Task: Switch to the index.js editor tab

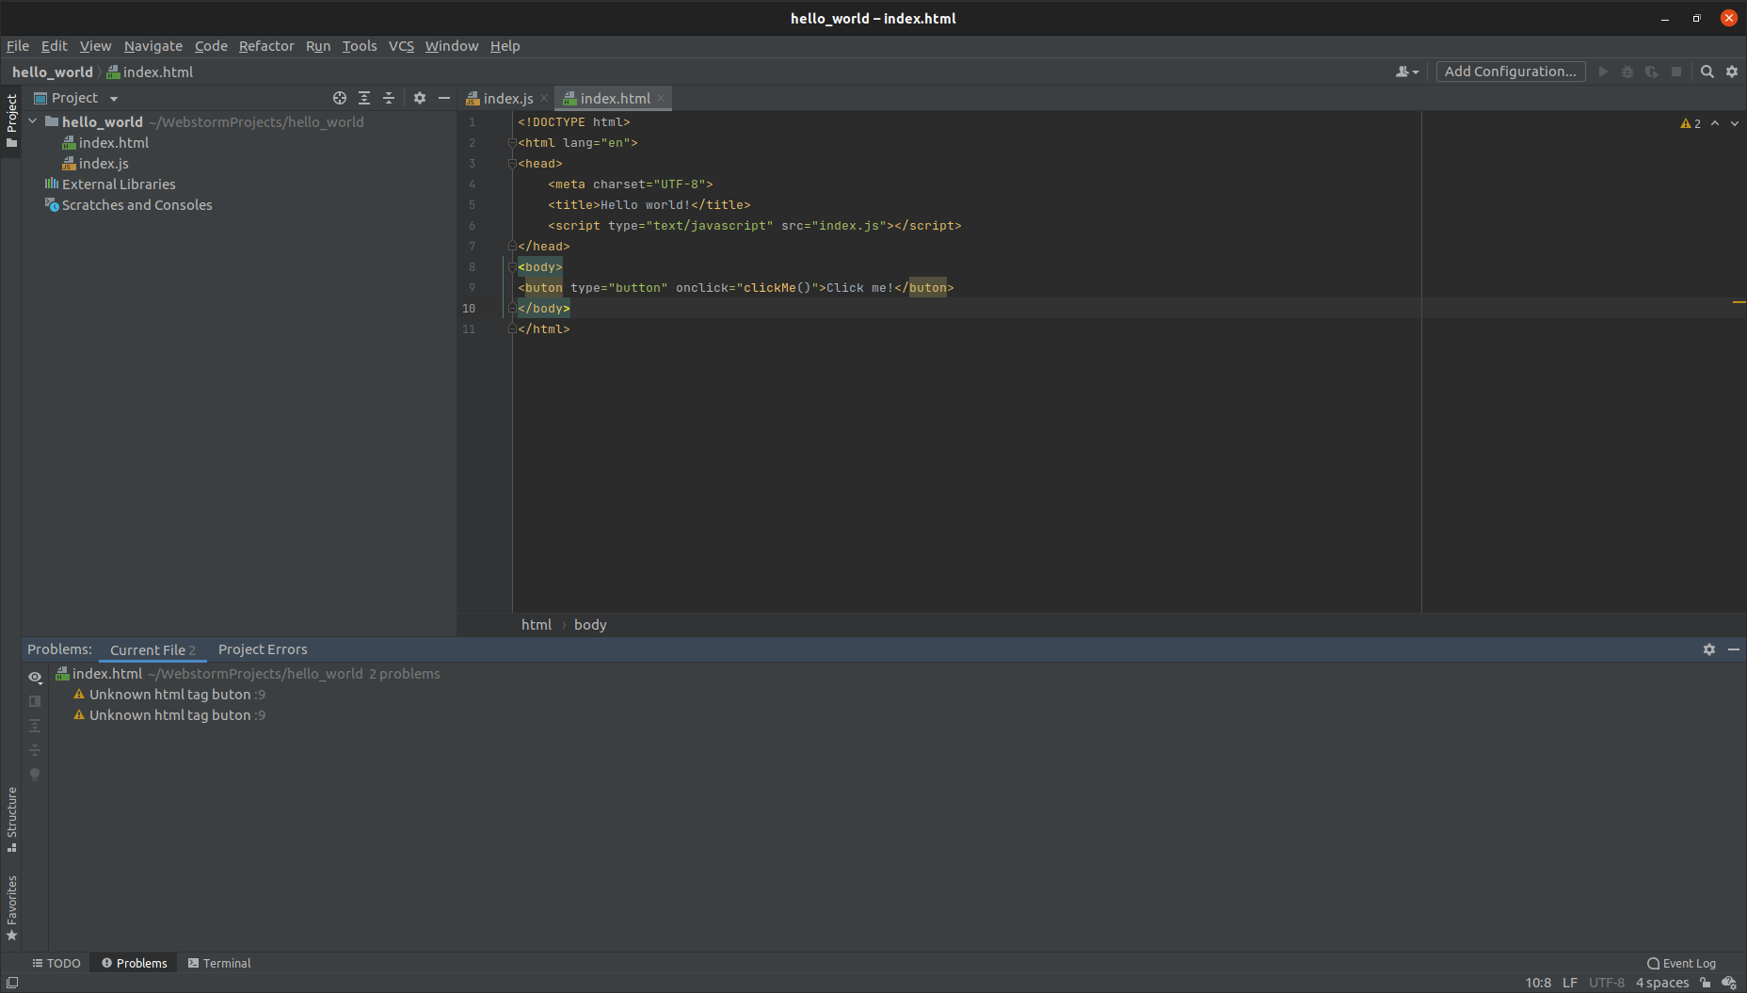Action: (505, 98)
